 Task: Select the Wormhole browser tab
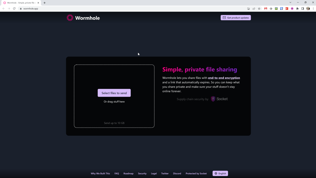(21, 3)
